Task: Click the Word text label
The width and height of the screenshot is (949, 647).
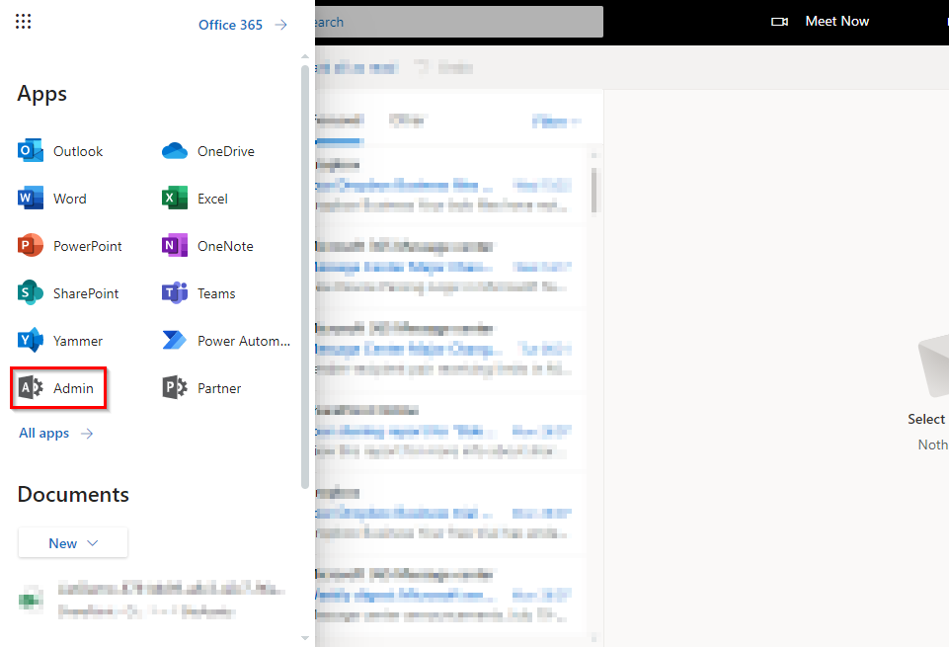Action: click(x=69, y=199)
